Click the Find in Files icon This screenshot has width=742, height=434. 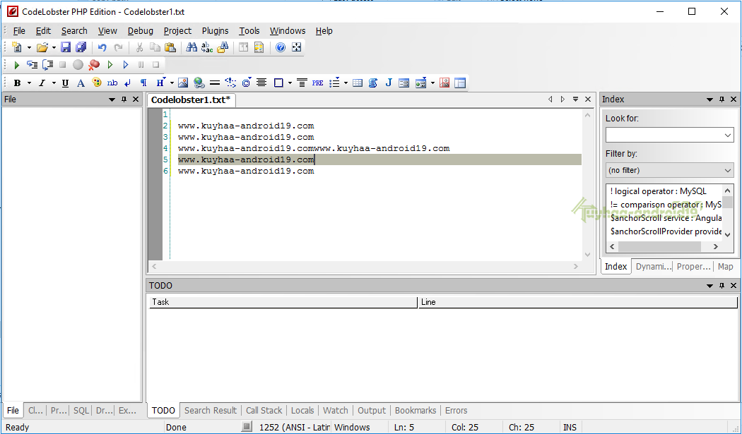[x=223, y=47]
